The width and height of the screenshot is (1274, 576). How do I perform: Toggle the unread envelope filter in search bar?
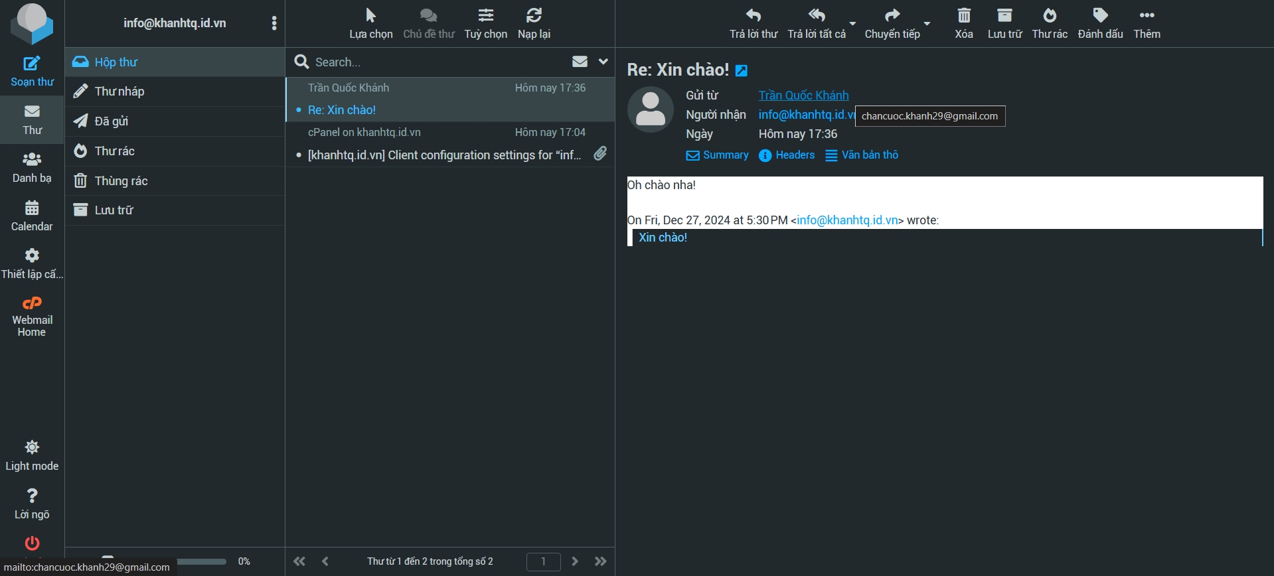tap(580, 62)
